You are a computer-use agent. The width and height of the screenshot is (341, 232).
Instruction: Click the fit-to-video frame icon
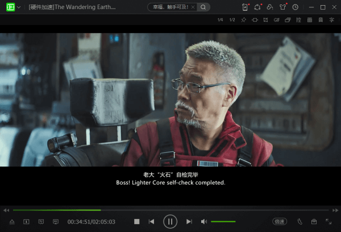[255, 20]
